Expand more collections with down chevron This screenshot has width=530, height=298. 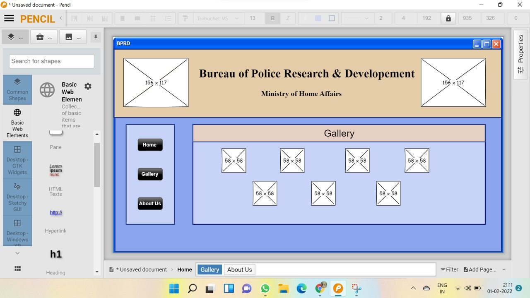[x=17, y=253]
